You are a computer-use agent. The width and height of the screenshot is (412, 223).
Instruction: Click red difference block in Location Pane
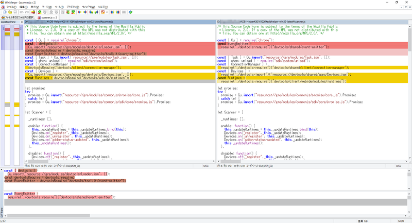[7, 29]
